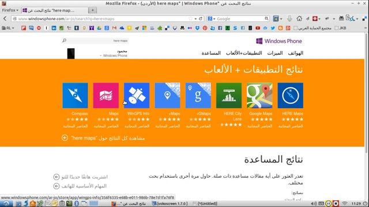Viewport: 369px width, 207px height.
Task: Open the Yahoo bookmark icon
Action: pos(92,28)
